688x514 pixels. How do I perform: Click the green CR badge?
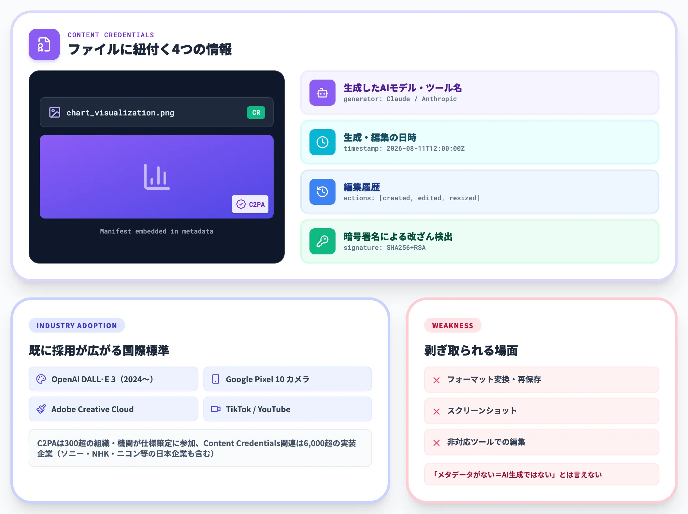coord(256,113)
